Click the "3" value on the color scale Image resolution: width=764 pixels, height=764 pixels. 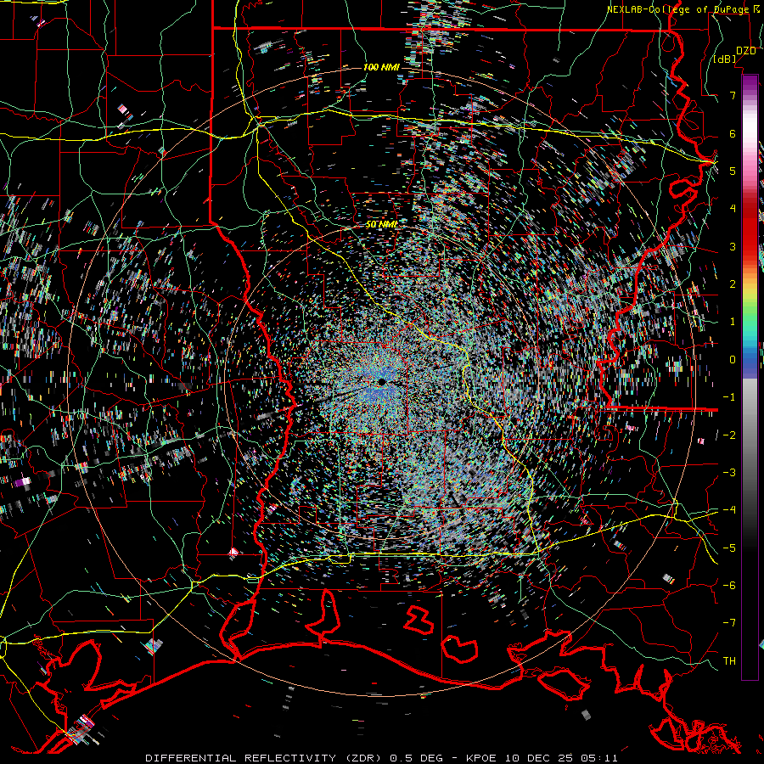click(733, 246)
